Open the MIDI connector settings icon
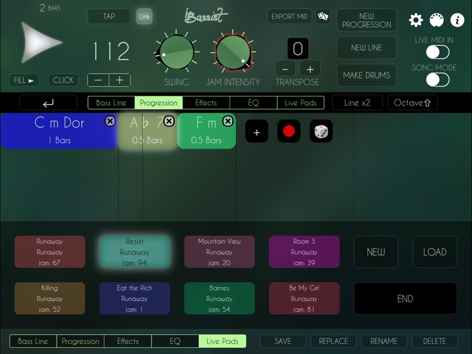Image resolution: width=472 pixels, height=354 pixels. [437, 20]
